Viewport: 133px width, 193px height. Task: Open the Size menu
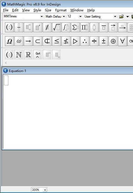(x=48, y=10)
